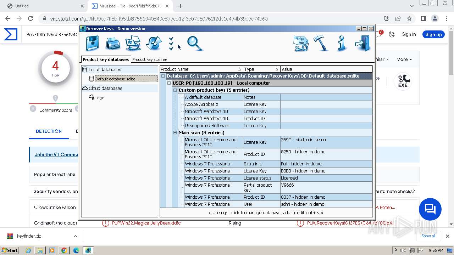Image resolution: width=454 pixels, height=255 pixels.
Task: Open keyfinder.zip from downloads bar
Action: [29, 236]
